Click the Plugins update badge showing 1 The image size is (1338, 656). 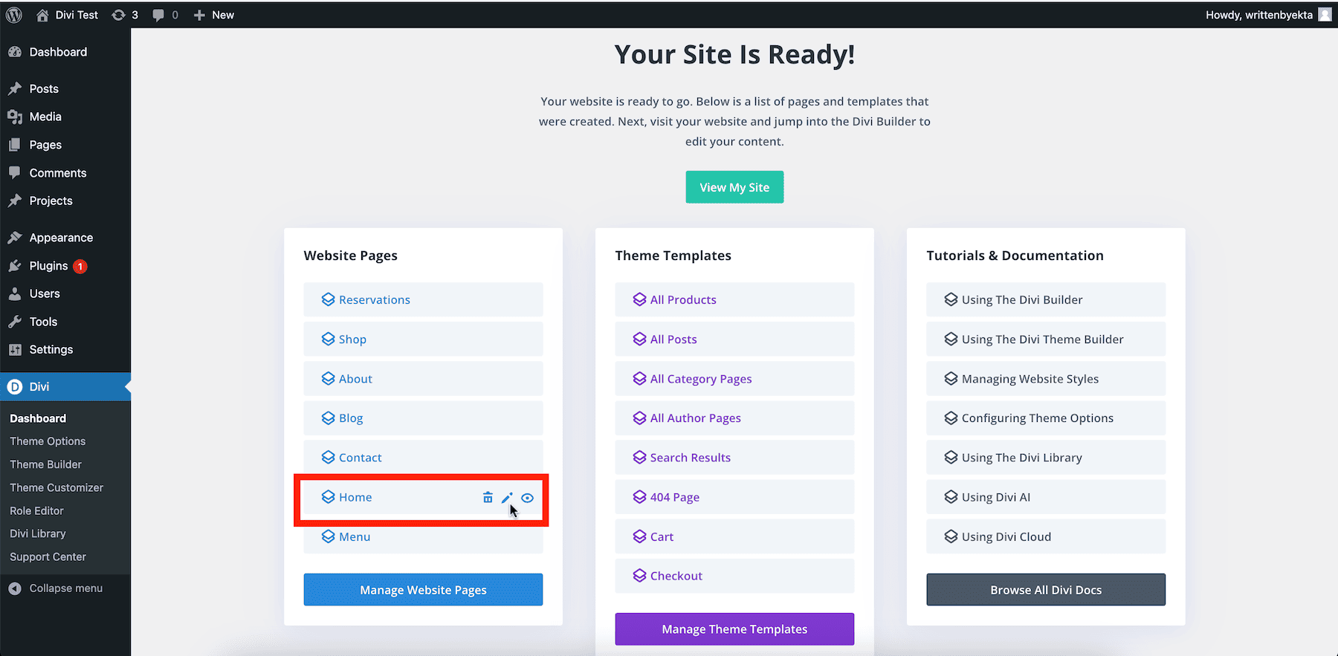pos(80,266)
